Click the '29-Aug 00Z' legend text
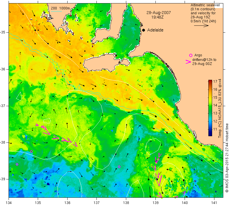This screenshot has height=206, width=229. pos(202,64)
